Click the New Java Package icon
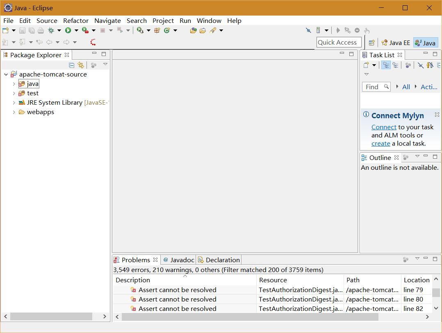The image size is (442, 333). (157, 30)
